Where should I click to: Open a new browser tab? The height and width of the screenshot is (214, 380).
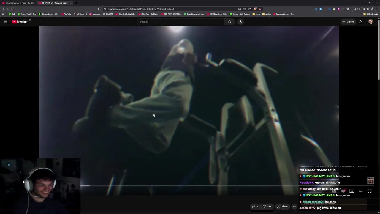point(76,3)
